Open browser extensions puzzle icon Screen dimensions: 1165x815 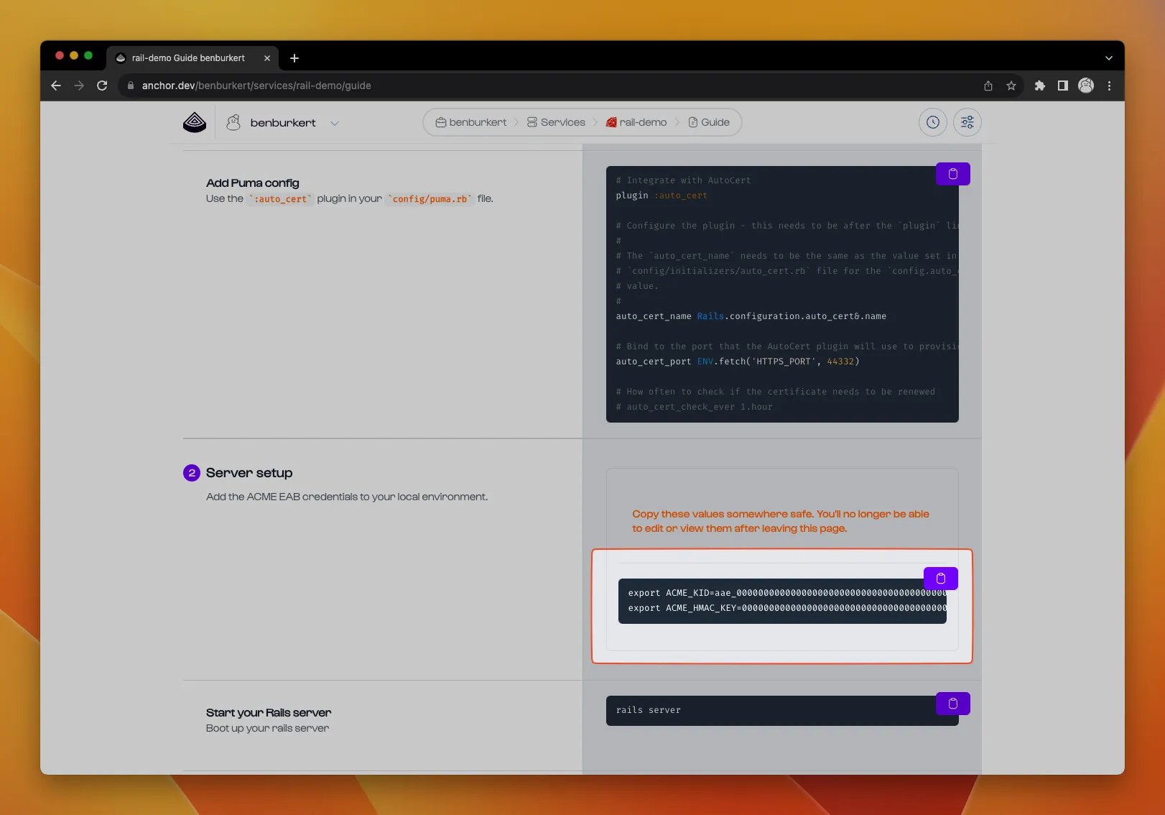point(1039,86)
